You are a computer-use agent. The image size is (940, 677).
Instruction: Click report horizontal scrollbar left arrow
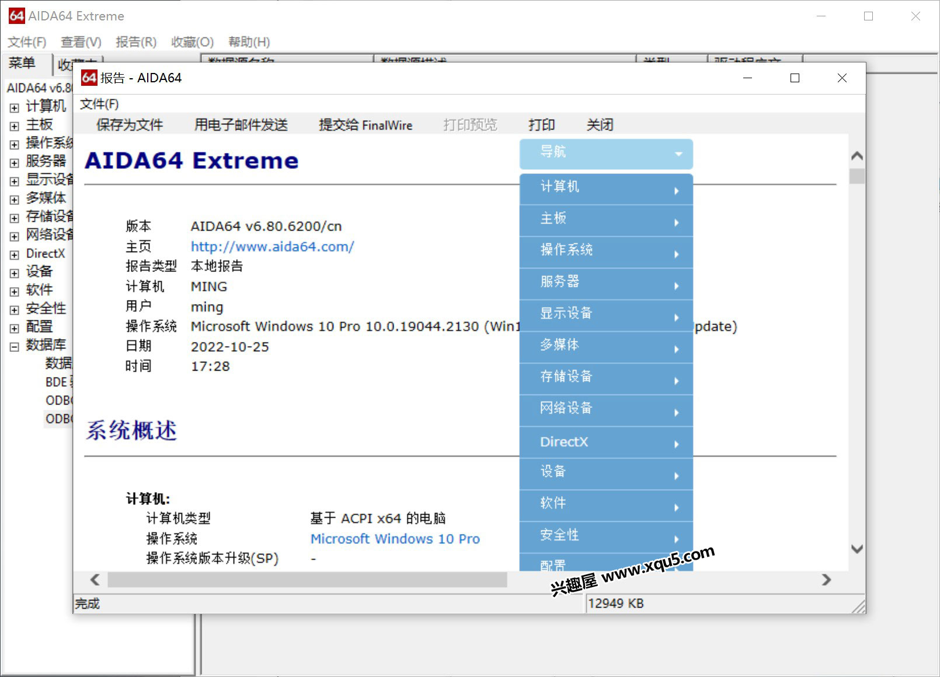click(95, 580)
